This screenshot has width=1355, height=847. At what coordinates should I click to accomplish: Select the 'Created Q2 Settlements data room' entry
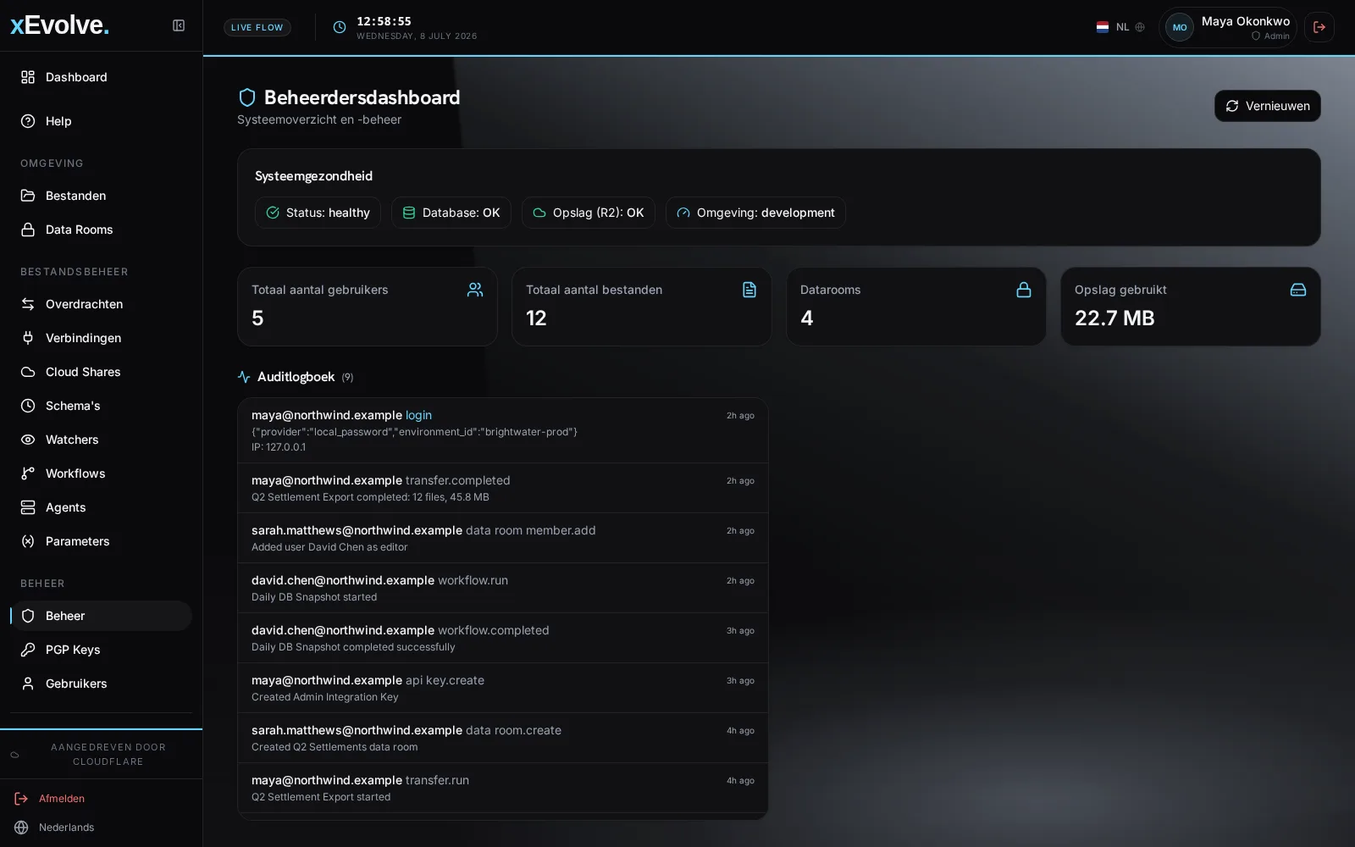[x=503, y=738]
